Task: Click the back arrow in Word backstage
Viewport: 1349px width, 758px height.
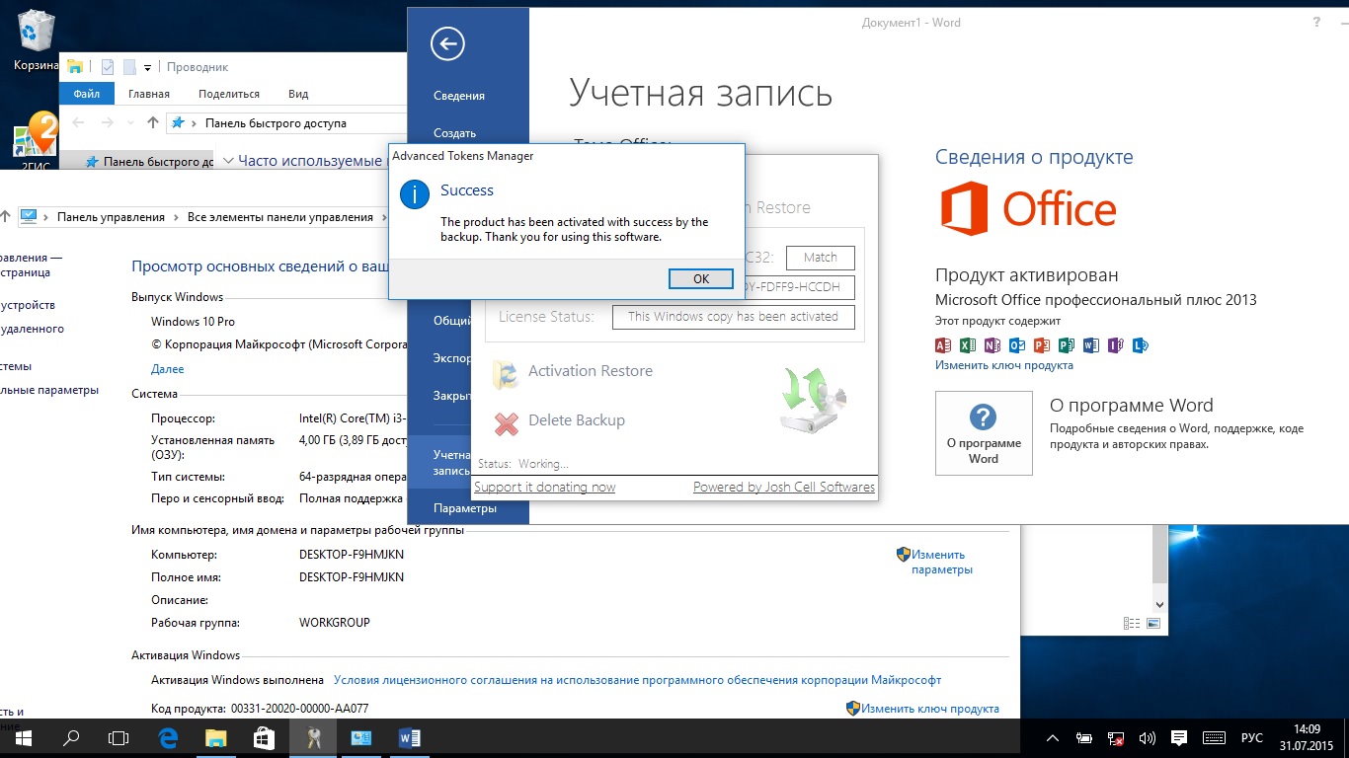Action: click(x=447, y=42)
